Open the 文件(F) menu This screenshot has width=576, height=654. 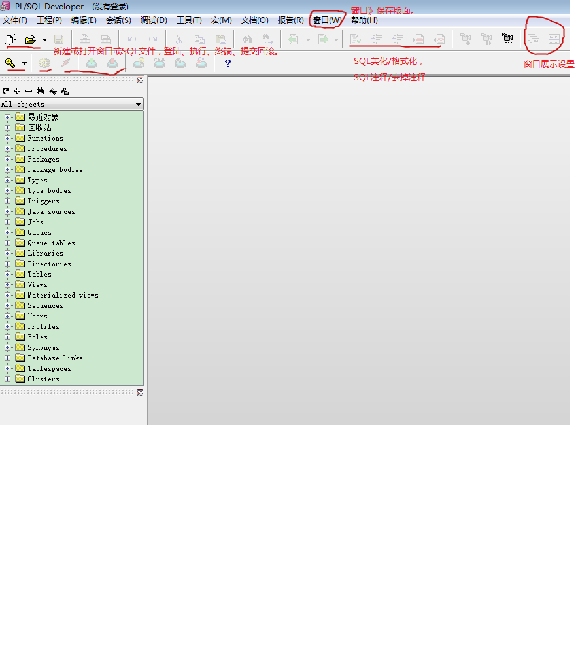click(x=15, y=20)
